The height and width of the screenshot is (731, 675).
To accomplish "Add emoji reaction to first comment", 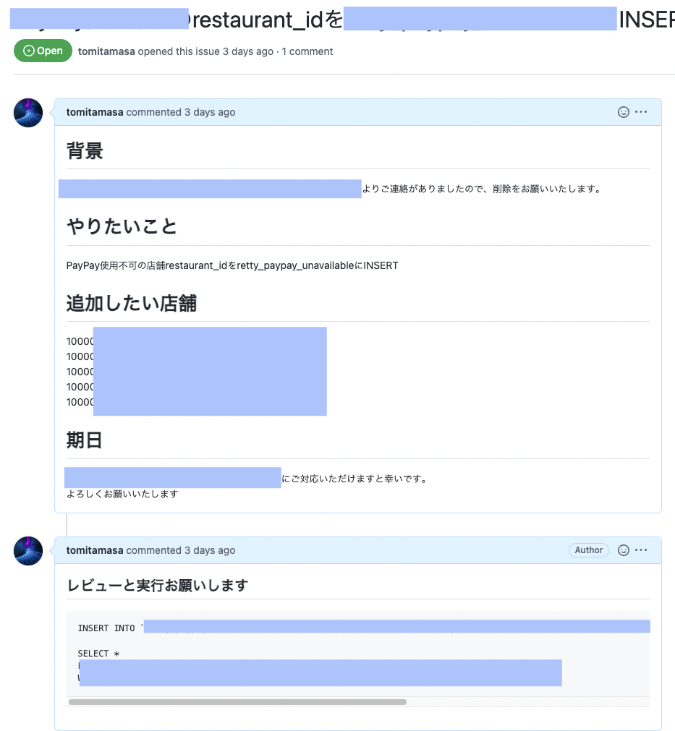I will pyautogui.click(x=623, y=112).
